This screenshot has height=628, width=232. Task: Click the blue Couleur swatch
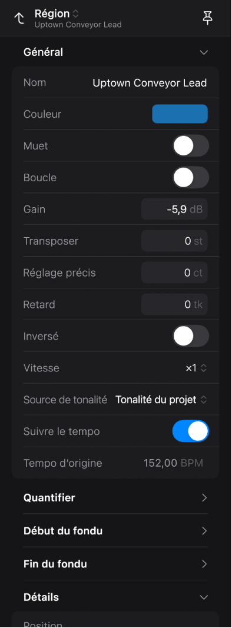pyautogui.click(x=180, y=114)
